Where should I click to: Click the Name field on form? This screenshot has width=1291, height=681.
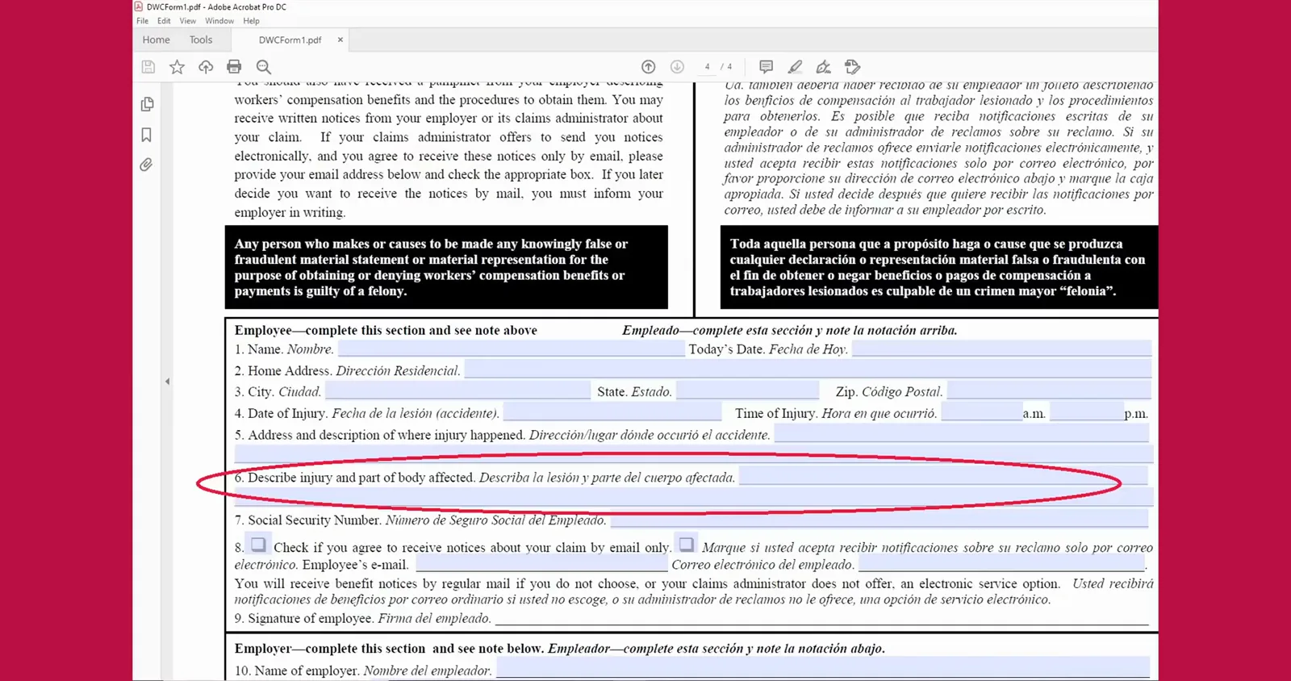point(511,349)
